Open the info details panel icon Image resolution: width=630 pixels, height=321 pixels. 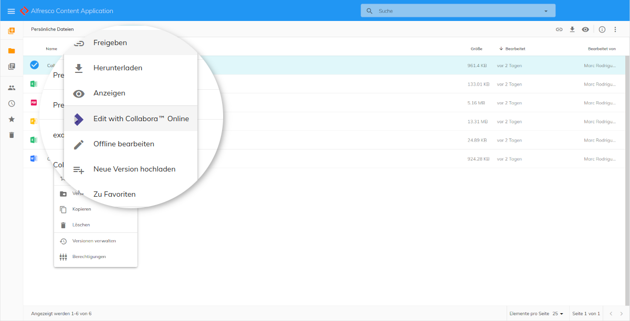(602, 29)
